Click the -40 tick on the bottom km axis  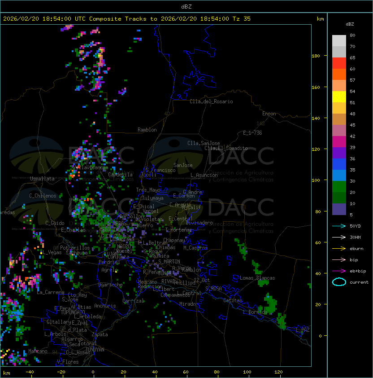point(30,372)
